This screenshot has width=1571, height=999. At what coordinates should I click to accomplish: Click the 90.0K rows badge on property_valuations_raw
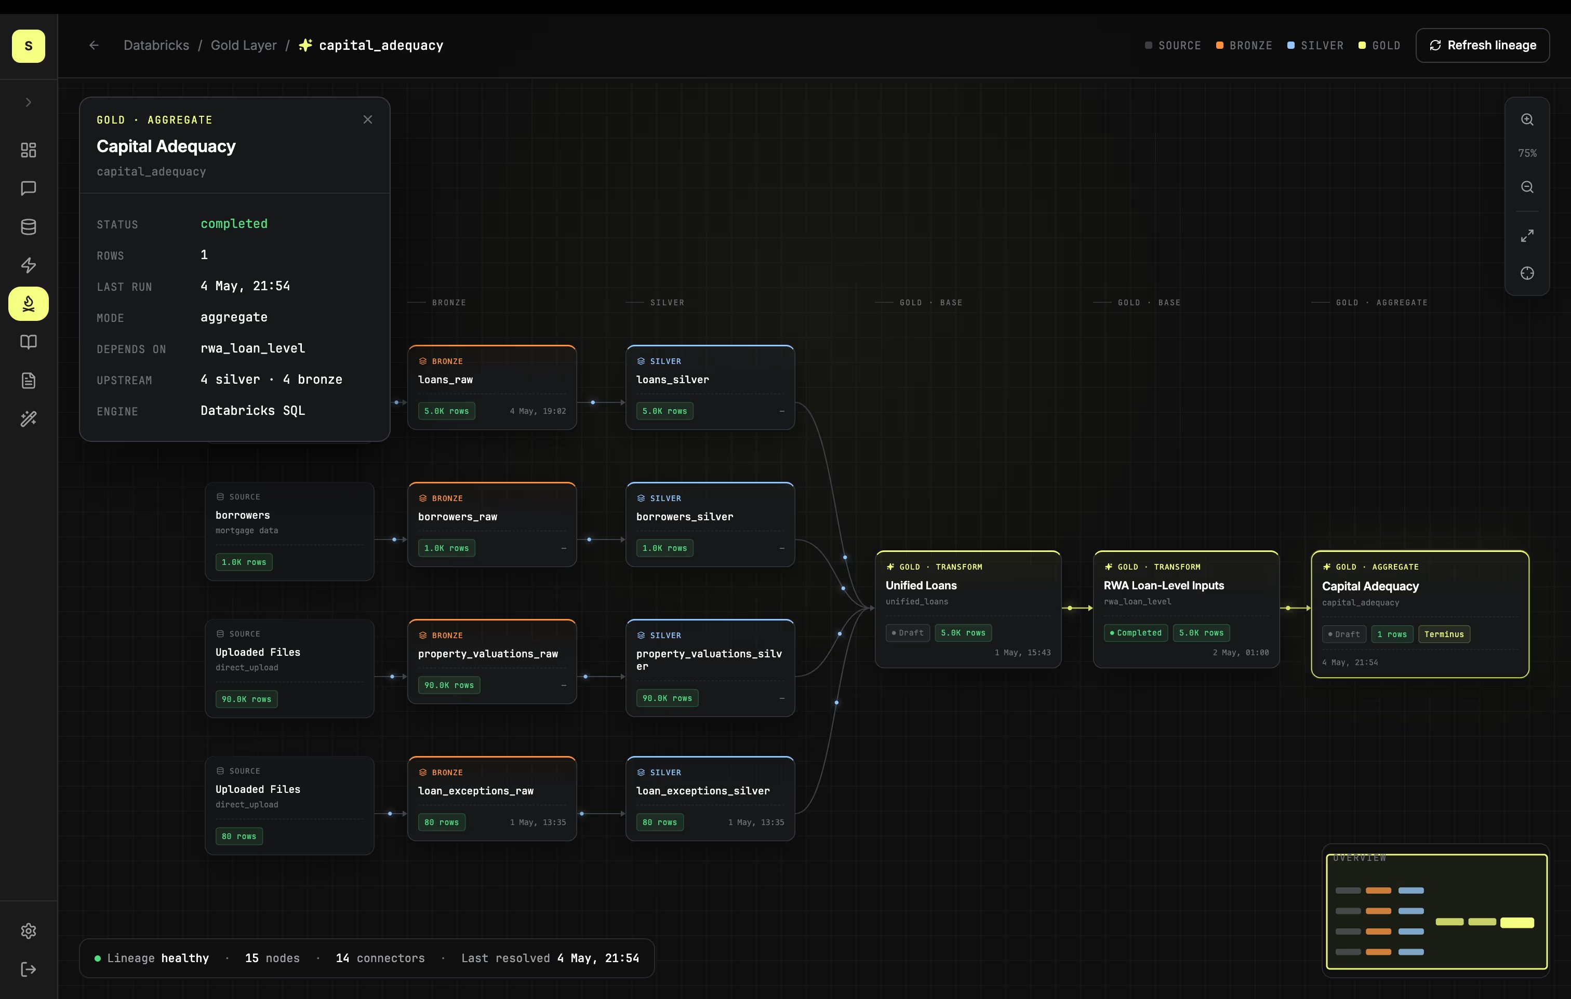449,685
